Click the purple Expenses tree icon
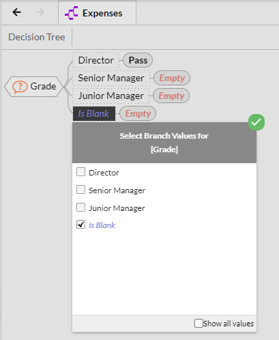The image size is (279, 340). pyautogui.click(x=72, y=13)
